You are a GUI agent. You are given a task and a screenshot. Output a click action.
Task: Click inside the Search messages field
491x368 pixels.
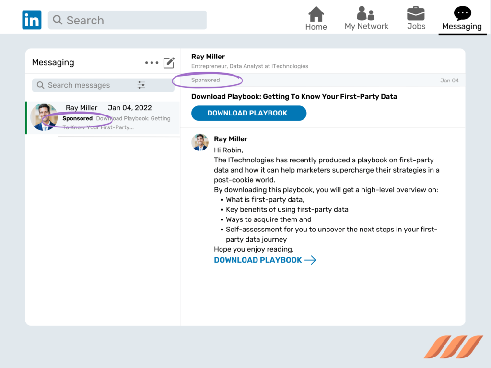(82, 85)
